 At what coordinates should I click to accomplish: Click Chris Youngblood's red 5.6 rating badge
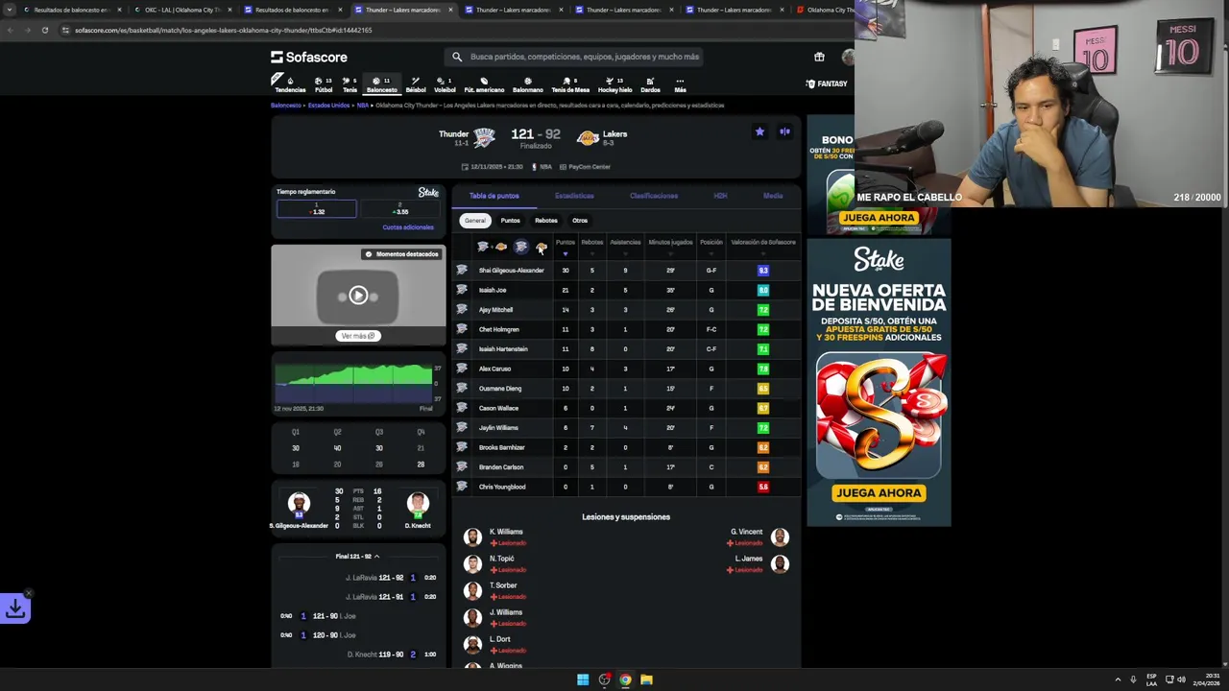click(763, 487)
